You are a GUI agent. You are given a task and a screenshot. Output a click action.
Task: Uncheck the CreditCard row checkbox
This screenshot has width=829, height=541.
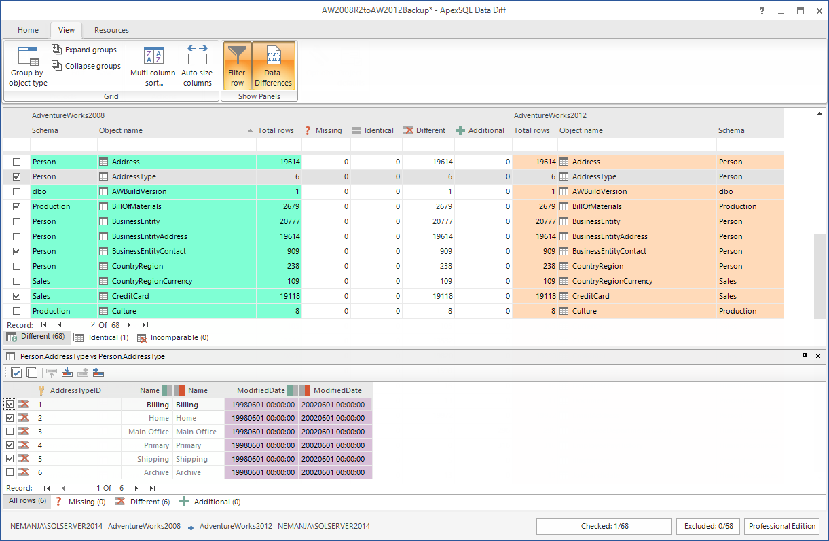(17, 296)
